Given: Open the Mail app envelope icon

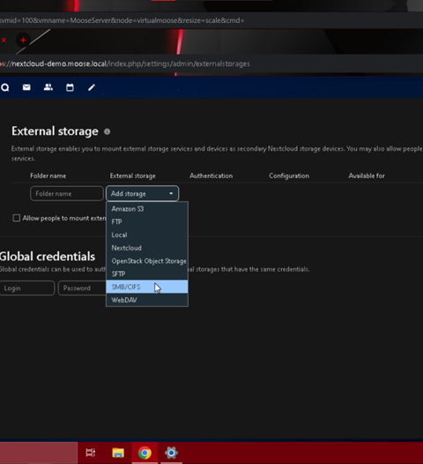Looking at the screenshot, I should (26, 87).
